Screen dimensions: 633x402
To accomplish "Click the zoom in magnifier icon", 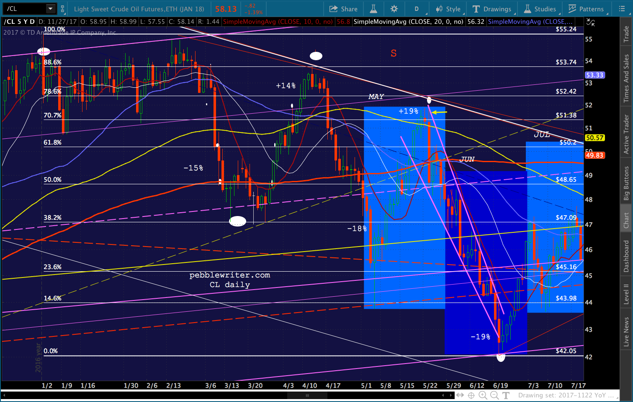I will 483,395.
